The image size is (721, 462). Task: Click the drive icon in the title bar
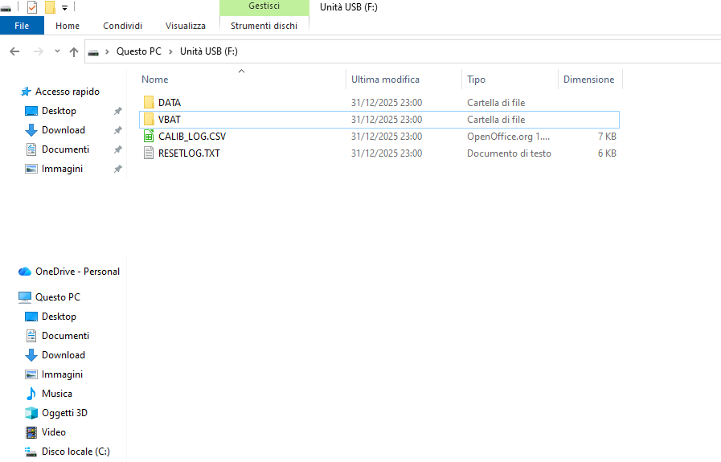(6, 8)
